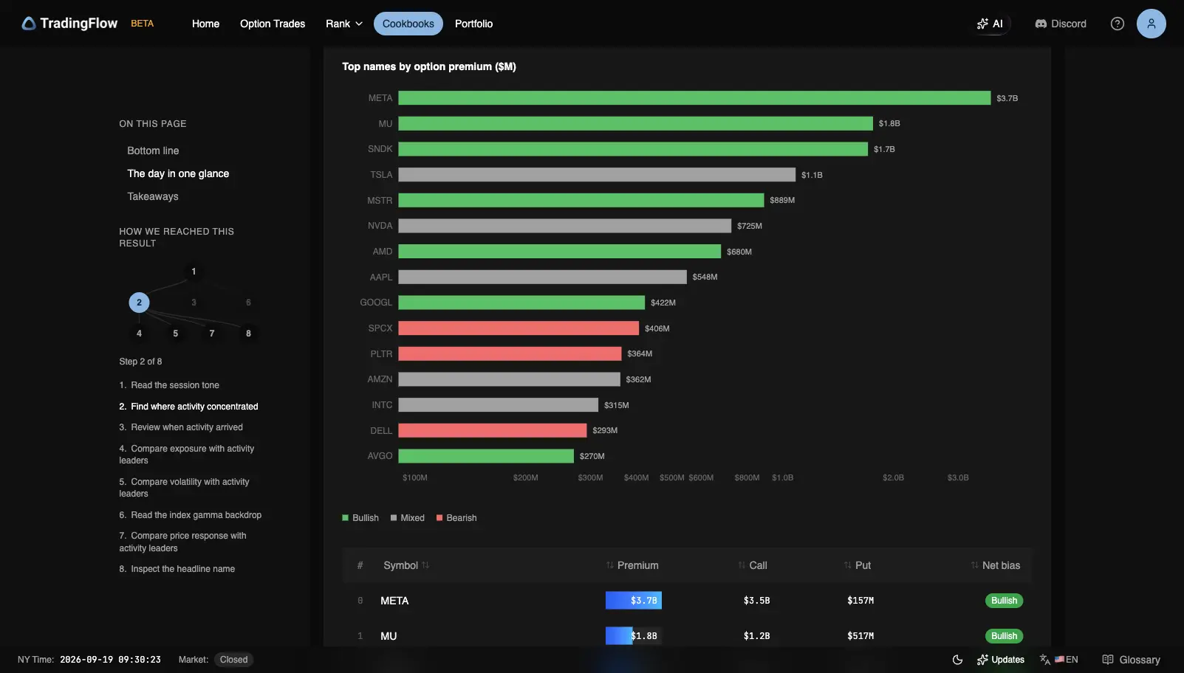This screenshot has width=1184, height=673.
Task: Click the PLTR red chart bar
Action: coord(510,354)
